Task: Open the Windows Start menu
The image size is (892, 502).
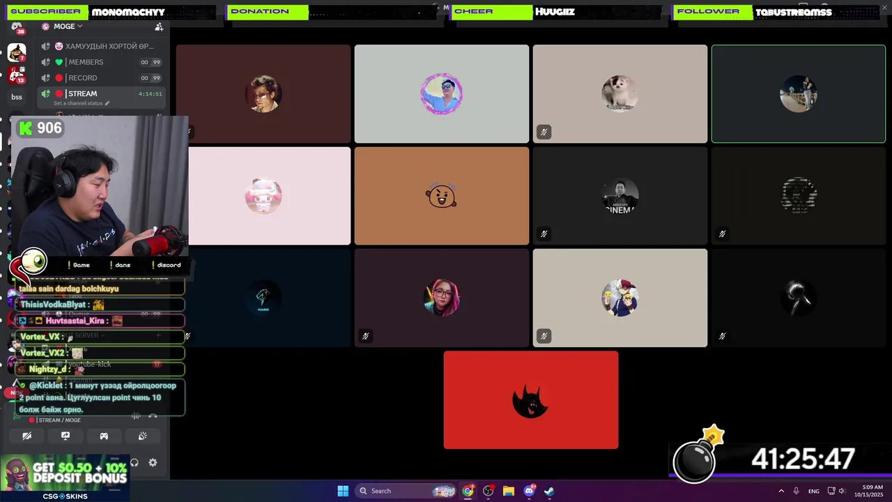Action: (343, 491)
